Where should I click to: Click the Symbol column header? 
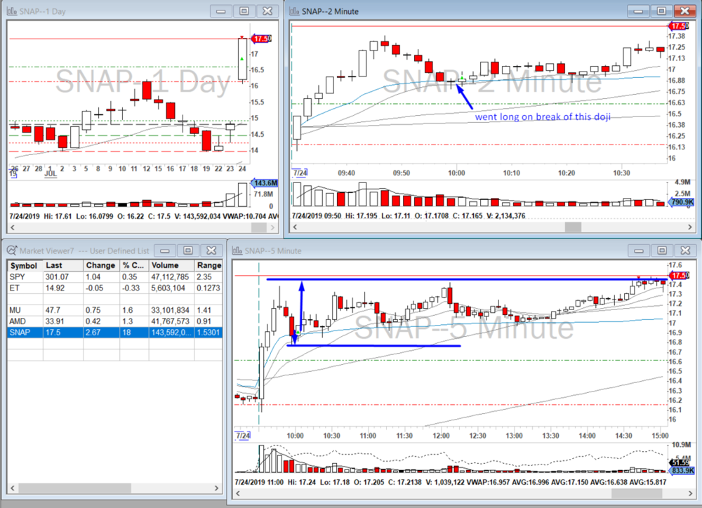click(24, 266)
